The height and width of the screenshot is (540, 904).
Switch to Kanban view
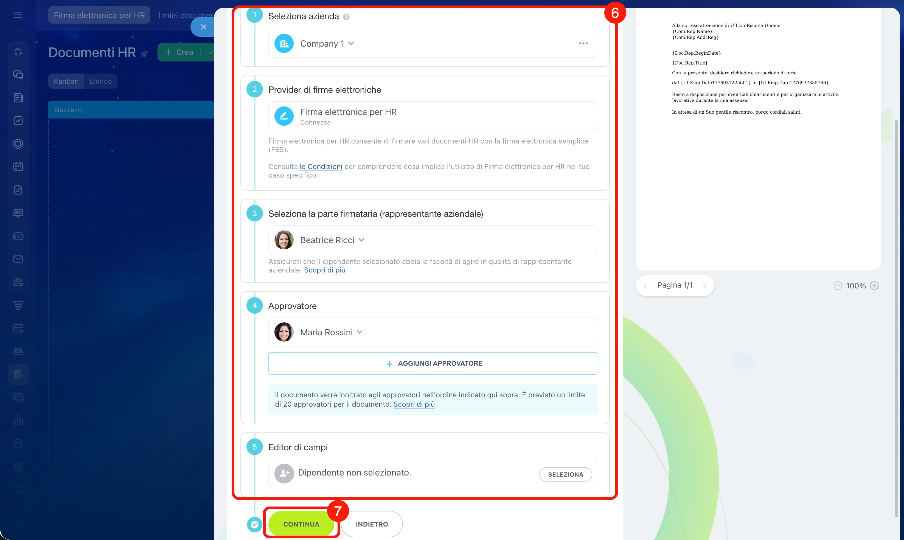[x=66, y=81]
